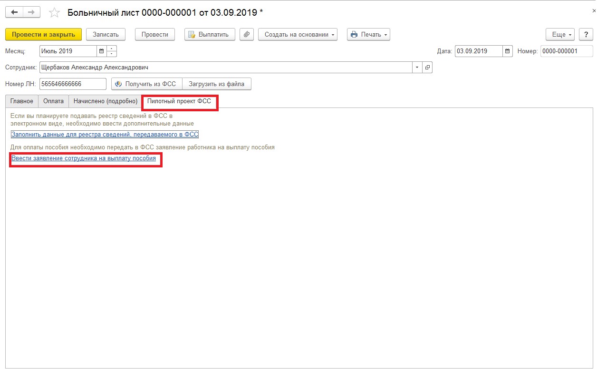Switch to the Начислено (подробно) tab
Screen dimensions: 597x370
coord(106,101)
